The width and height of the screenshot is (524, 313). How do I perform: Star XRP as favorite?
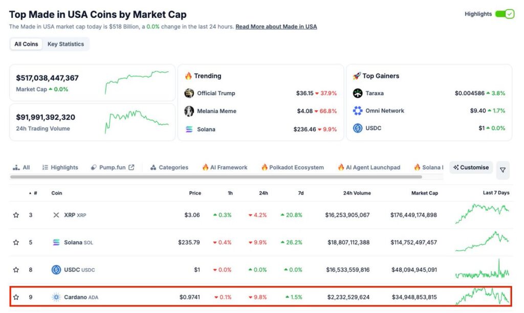click(16, 215)
